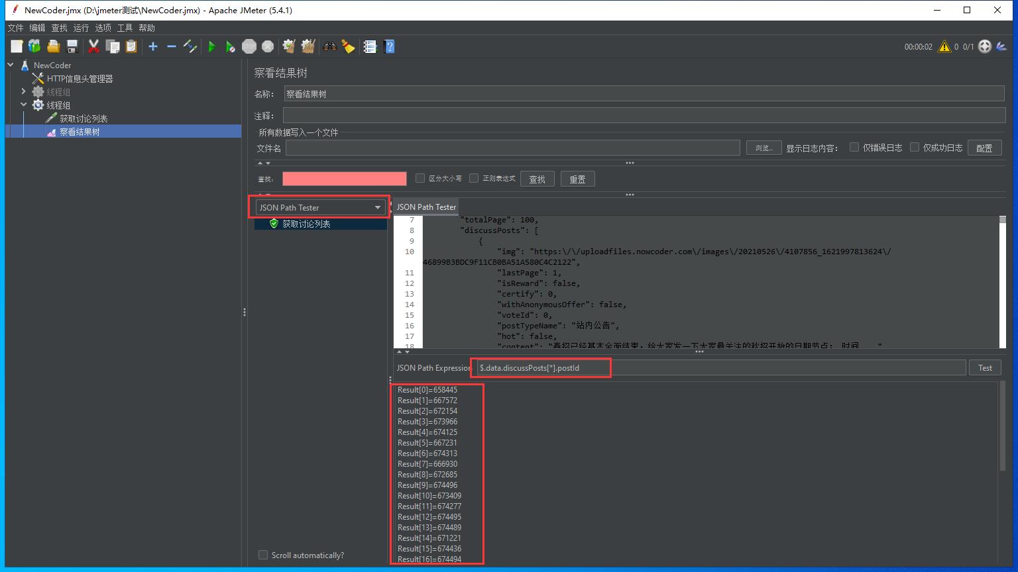The image size is (1018, 572).
Task: Click the Result[0]=658445 line
Action: (x=427, y=390)
